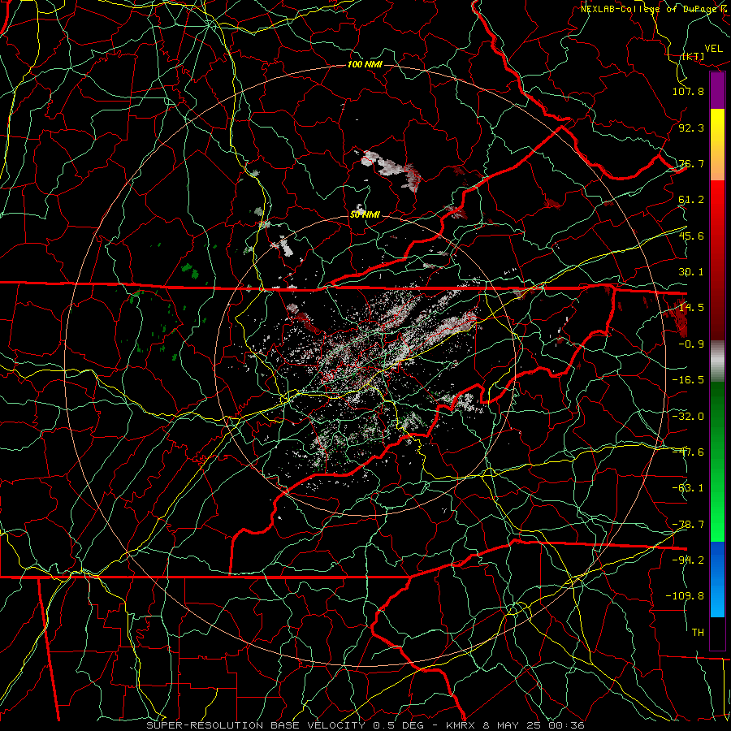
Task: Click the 50 NMI range ring label
Action: pyautogui.click(x=365, y=214)
